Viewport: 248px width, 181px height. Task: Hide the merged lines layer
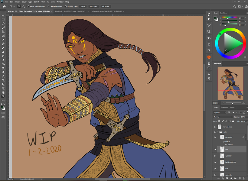215,127
